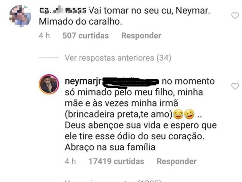This screenshot has width=242, height=182.
Task: View the 507 curtidas list
Action: click(x=86, y=35)
